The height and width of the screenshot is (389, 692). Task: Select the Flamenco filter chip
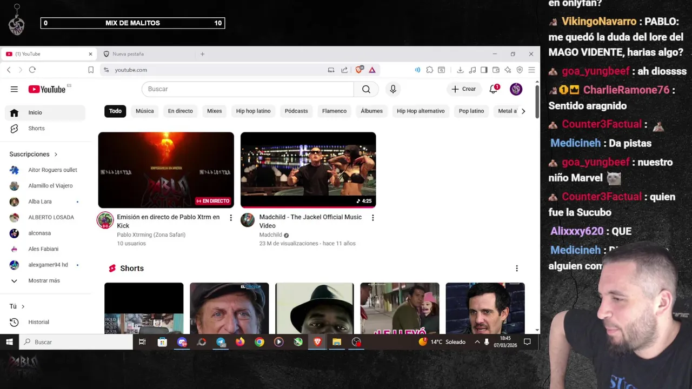(334, 111)
